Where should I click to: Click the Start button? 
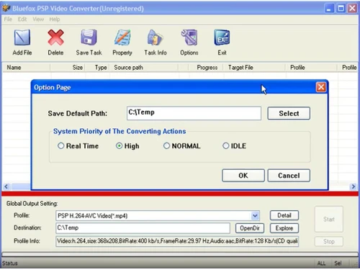point(328,219)
